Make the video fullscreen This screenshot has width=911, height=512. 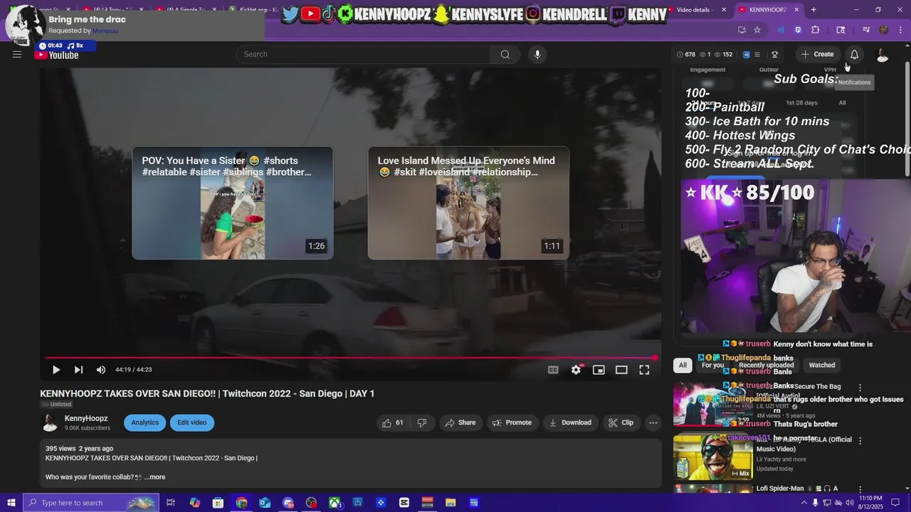coord(644,370)
